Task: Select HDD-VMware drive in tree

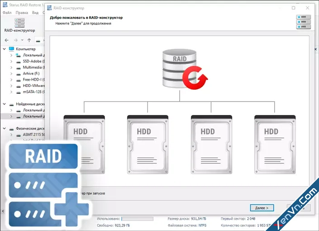Action: [34, 86]
